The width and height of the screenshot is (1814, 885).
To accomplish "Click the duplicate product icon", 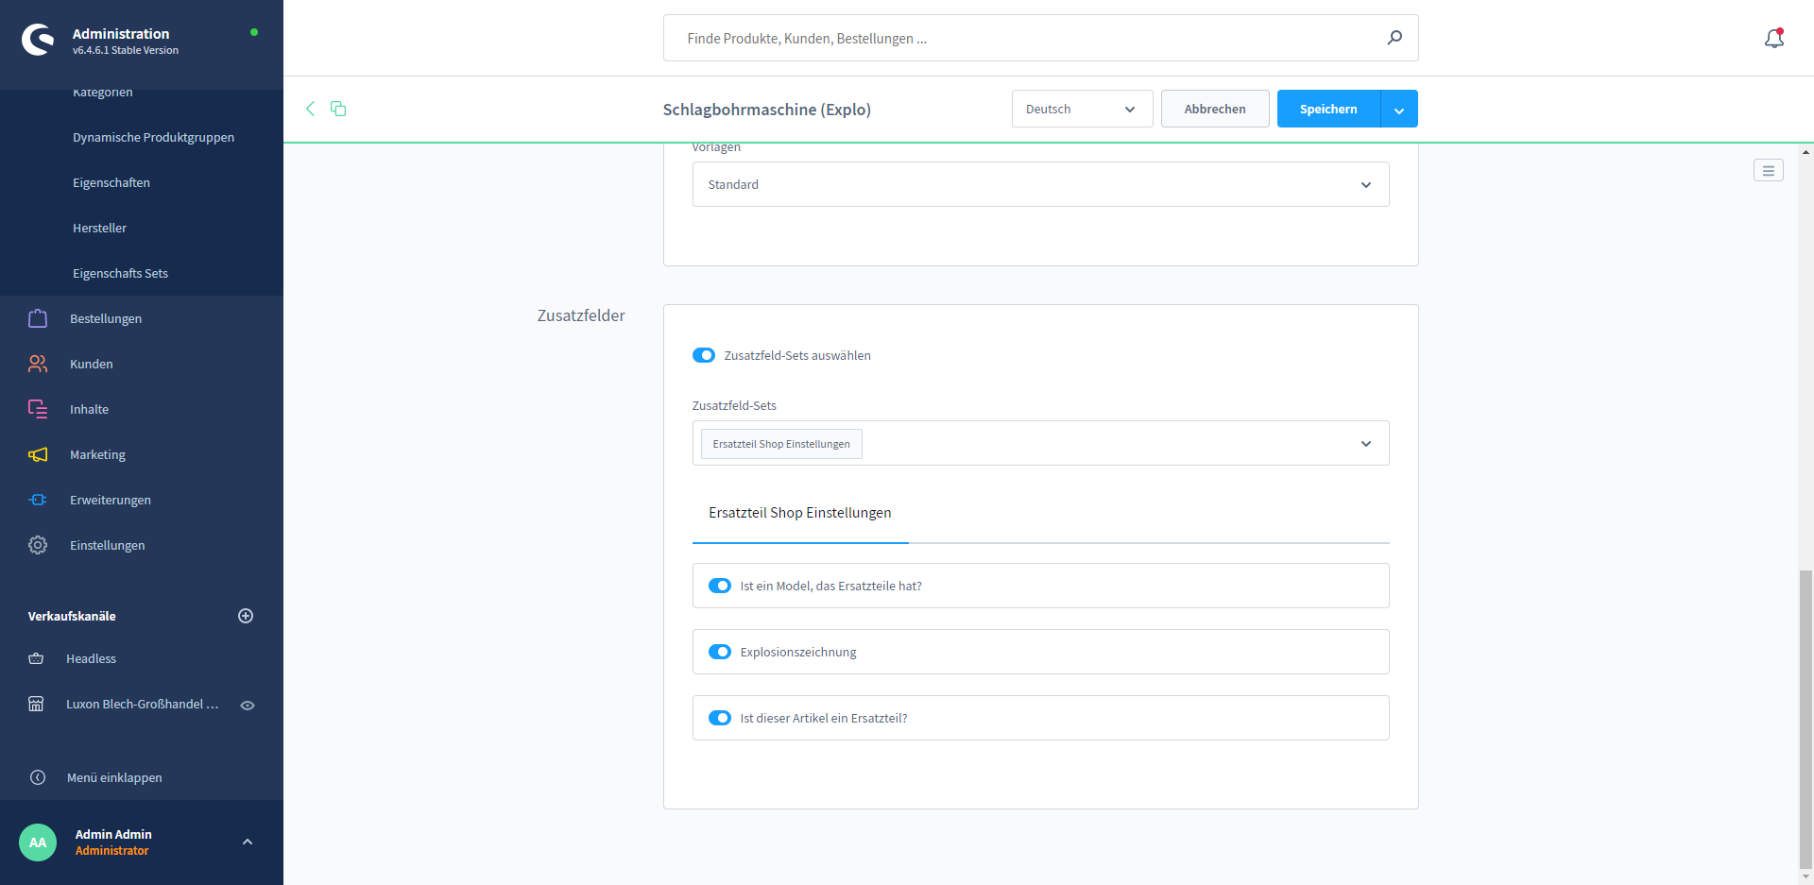I will (x=338, y=109).
